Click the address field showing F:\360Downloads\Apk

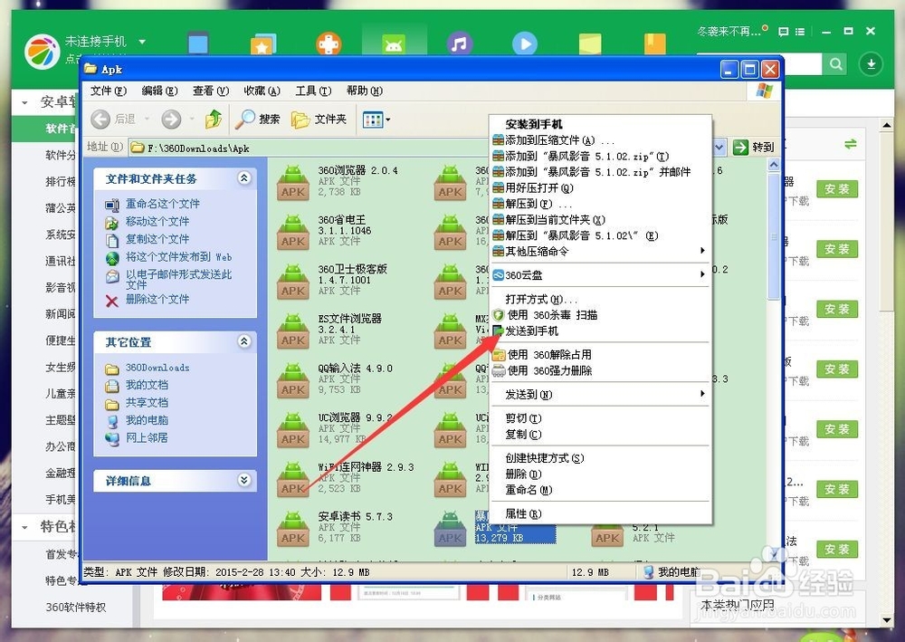309,149
